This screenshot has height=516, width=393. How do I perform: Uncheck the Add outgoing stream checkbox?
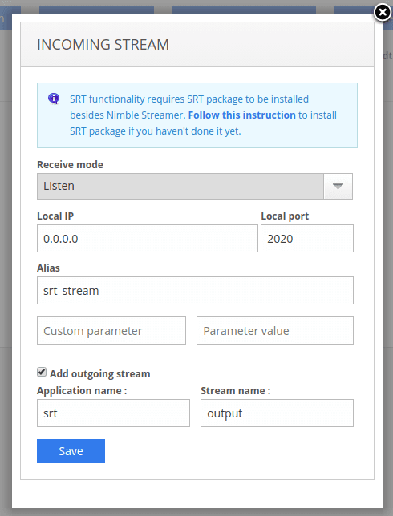[42, 373]
